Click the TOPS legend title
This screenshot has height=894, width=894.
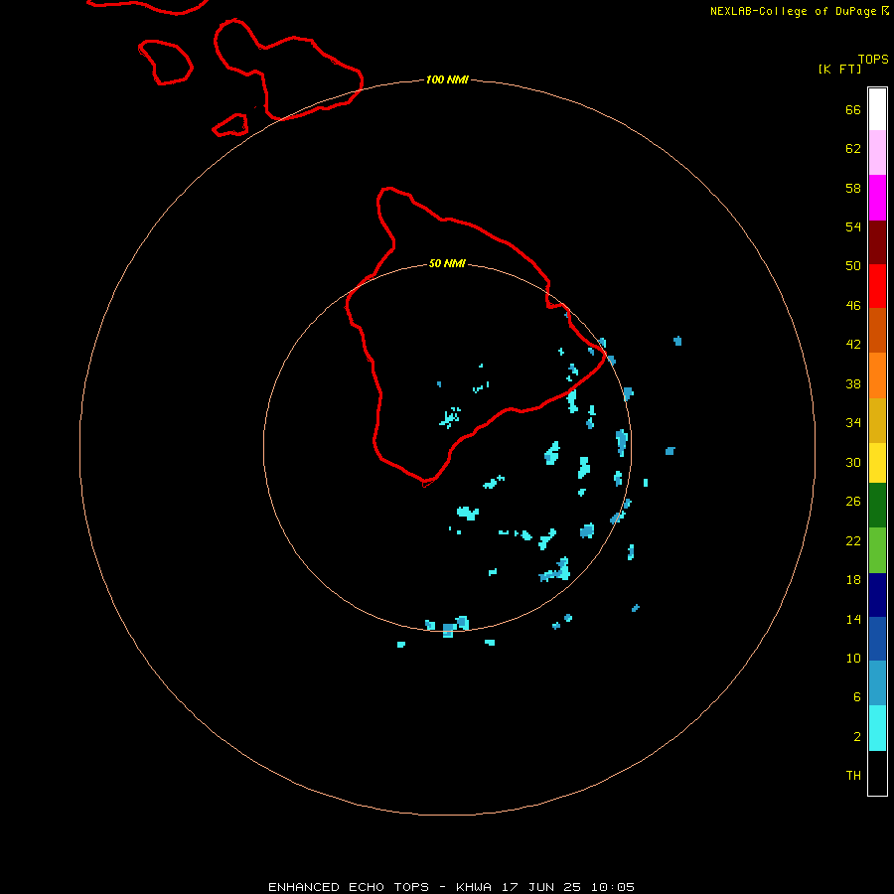[x=873, y=59]
